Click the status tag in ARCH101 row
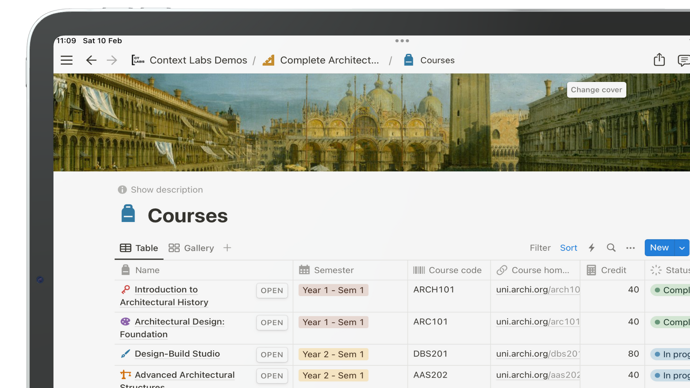Viewport: 690px width, 388px height. tap(670, 290)
